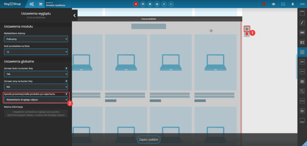Open help for Zerowe ilości na koniec listy
This screenshot has height=146, width=307.
(66, 68)
